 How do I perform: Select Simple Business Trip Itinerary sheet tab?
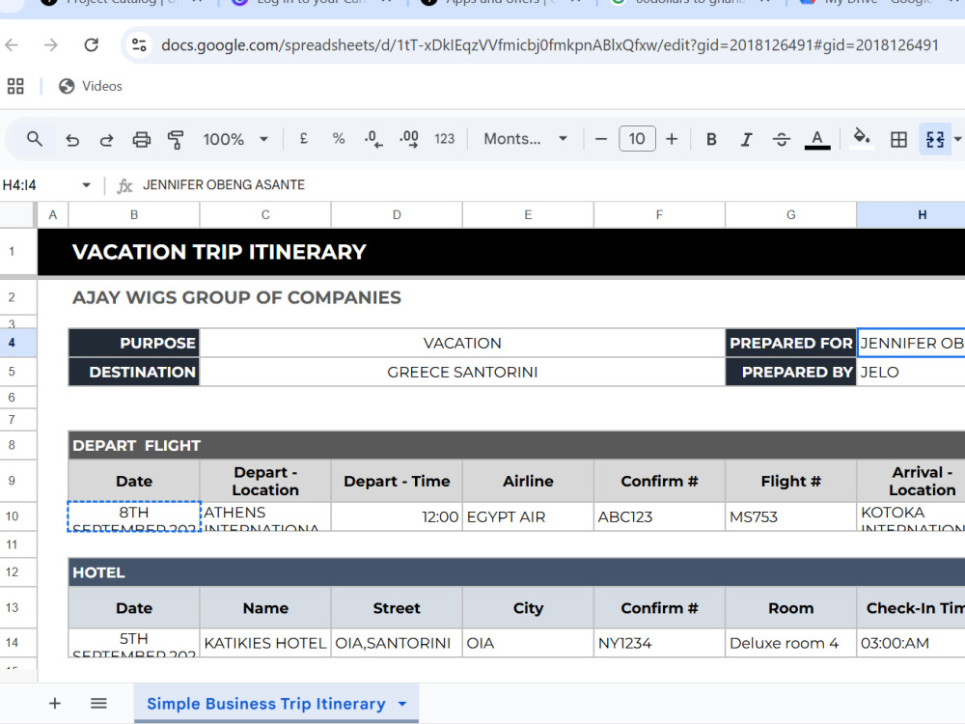[266, 703]
